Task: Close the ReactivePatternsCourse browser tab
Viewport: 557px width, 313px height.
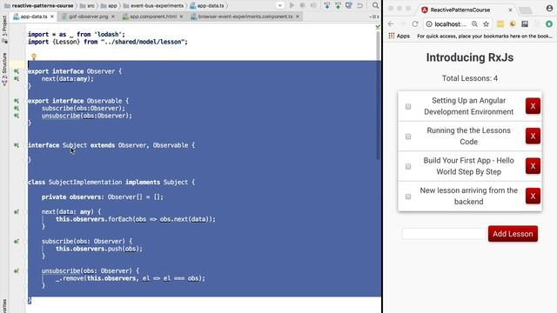Action: (x=510, y=10)
